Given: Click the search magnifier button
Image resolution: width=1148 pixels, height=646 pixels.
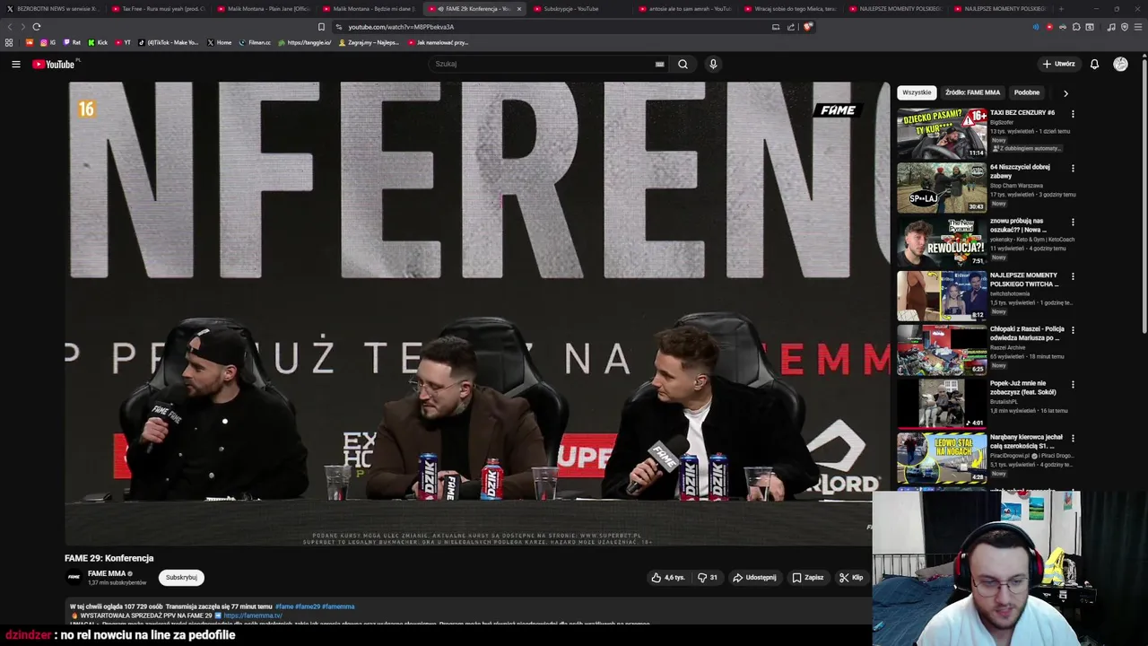Looking at the screenshot, I should click(683, 64).
